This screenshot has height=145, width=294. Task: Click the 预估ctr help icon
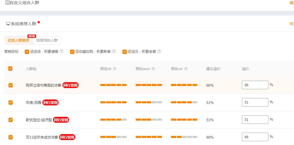(114, 69)
